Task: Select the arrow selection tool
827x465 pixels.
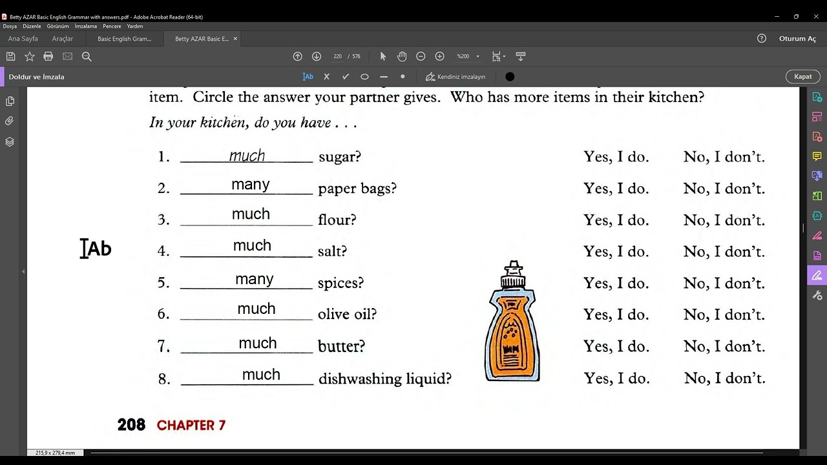Action: (x=382, y=56)
